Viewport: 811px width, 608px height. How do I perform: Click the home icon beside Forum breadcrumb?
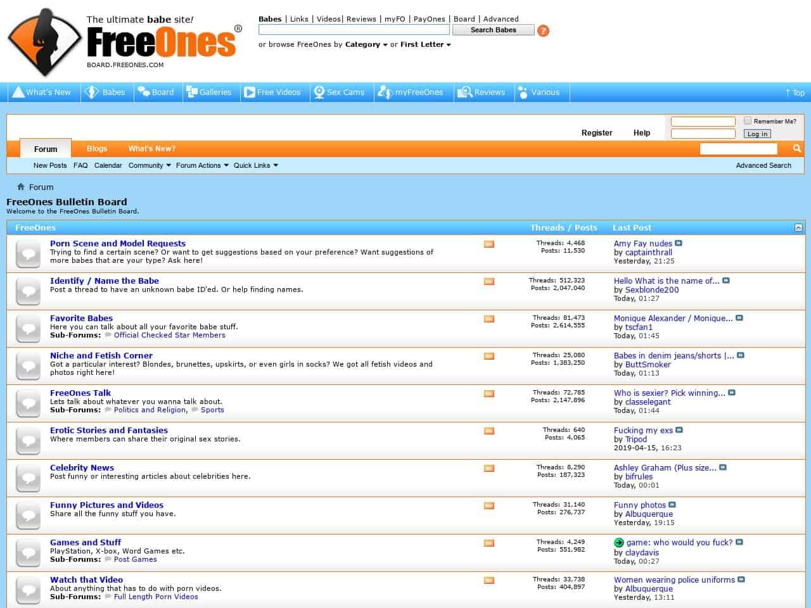pyautogui.click(x=21, y=187)
